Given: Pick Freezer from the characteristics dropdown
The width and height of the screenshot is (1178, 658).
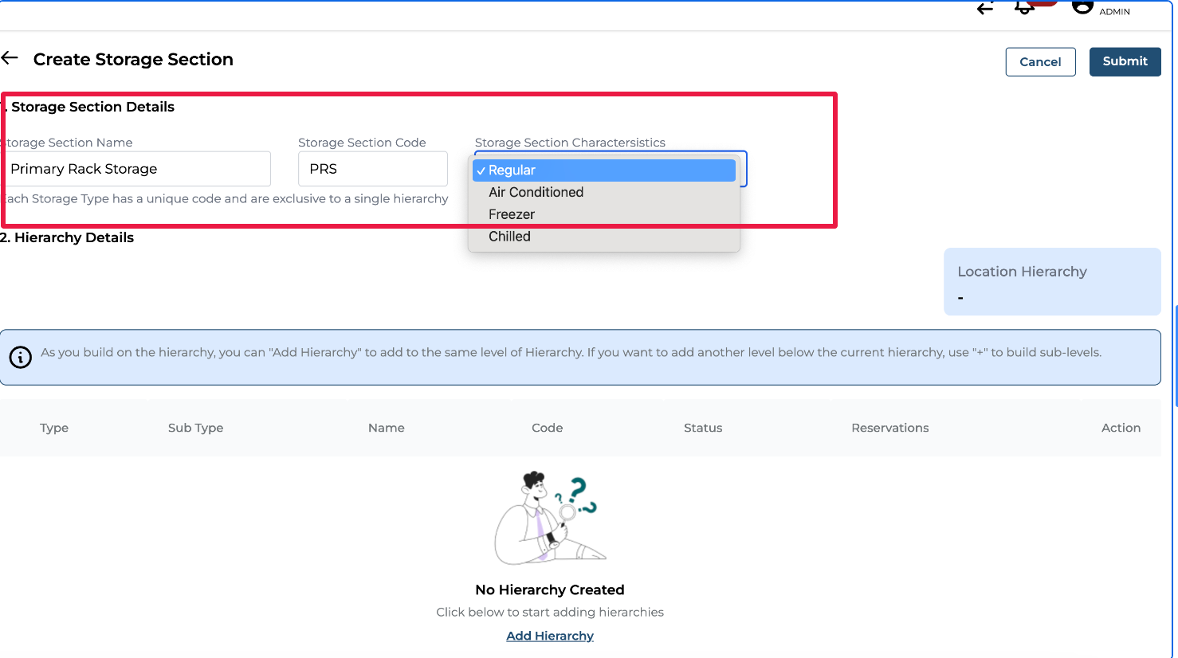Looking at the screenshot, I should pyautogui.click(x=512, y=214).
